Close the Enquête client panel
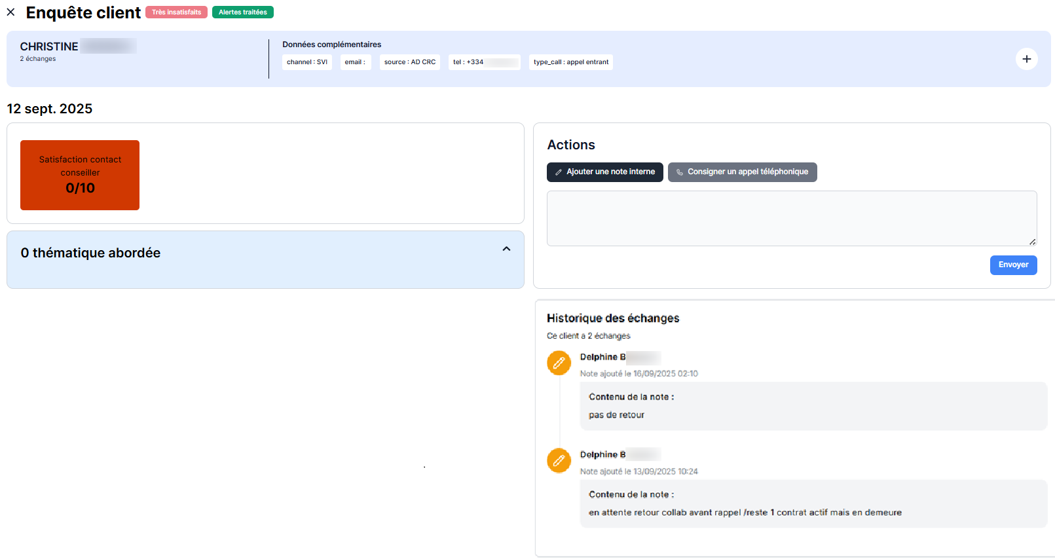 (10, 12)
